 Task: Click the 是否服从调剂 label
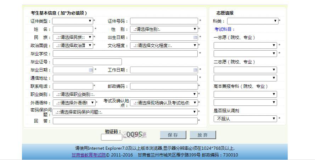click(x=226, y=110)
